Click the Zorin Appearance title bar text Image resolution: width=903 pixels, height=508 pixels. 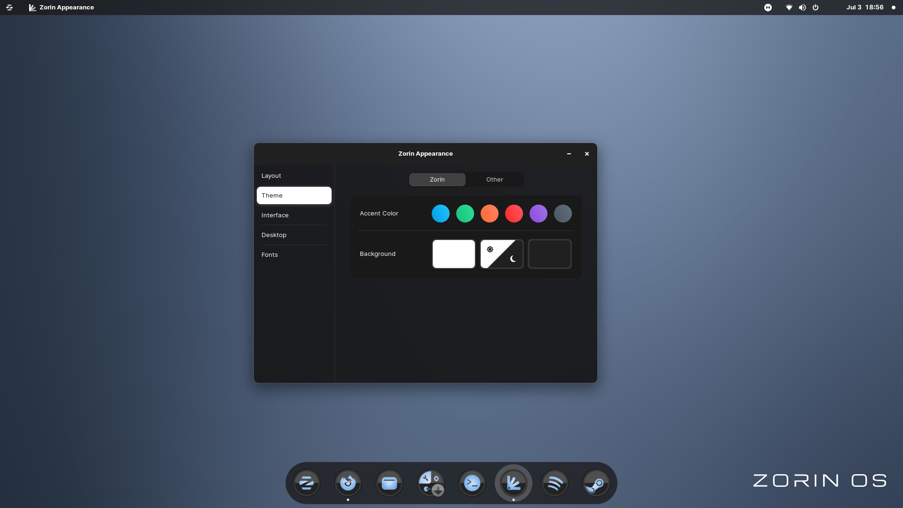point(426,154)
